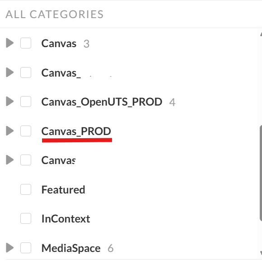Expand the Canvas_PROD category arrow
The height and width of the screenshot is (261, 262).
(9, 131)
